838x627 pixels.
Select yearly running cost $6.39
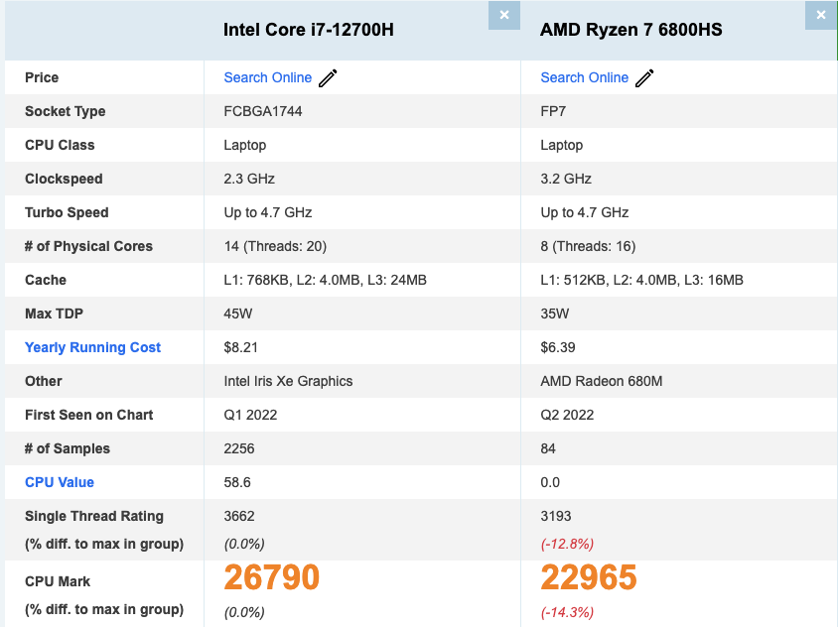click(x=558, y=347)
